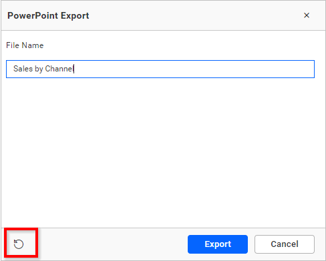Viewport: 326px width, 261px height.
Task: Cancel the PowerPoint export
Action: click(285, 244)
